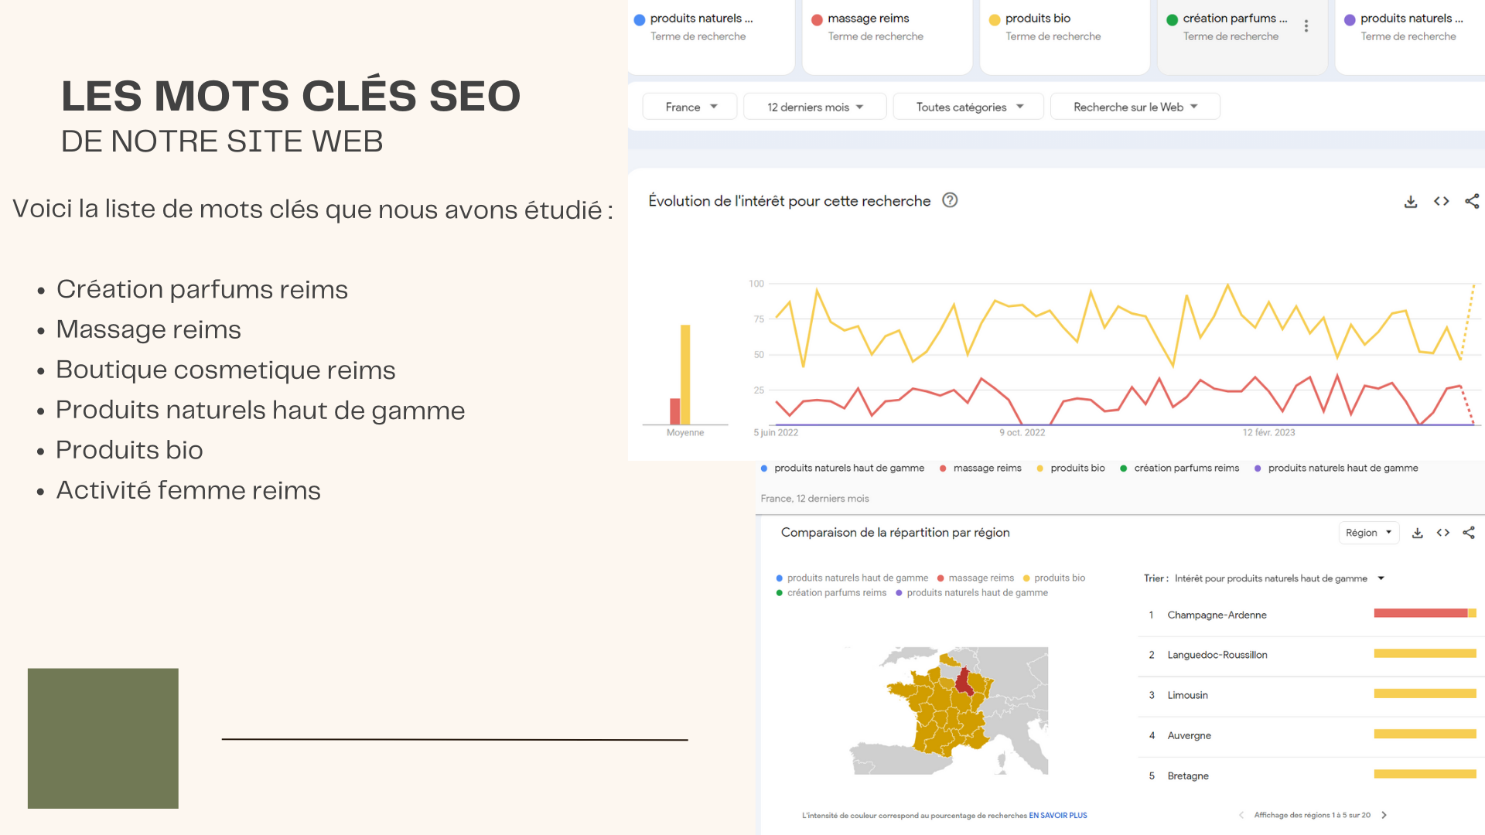Screen dimensions: 1485x835
Task: Share the interest over time chart
Action: (1472, 202)
